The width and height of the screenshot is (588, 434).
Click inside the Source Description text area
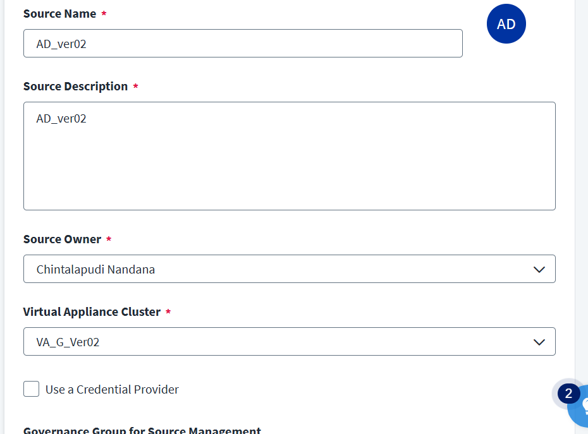click(289, 164)
